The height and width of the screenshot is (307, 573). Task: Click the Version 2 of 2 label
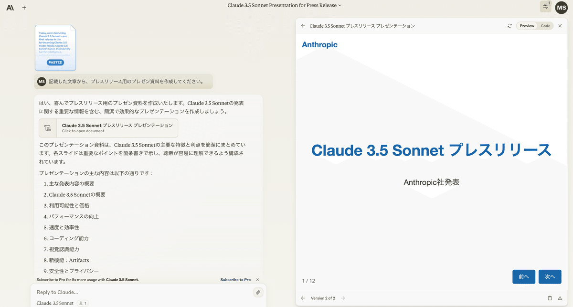coord(323,298)
